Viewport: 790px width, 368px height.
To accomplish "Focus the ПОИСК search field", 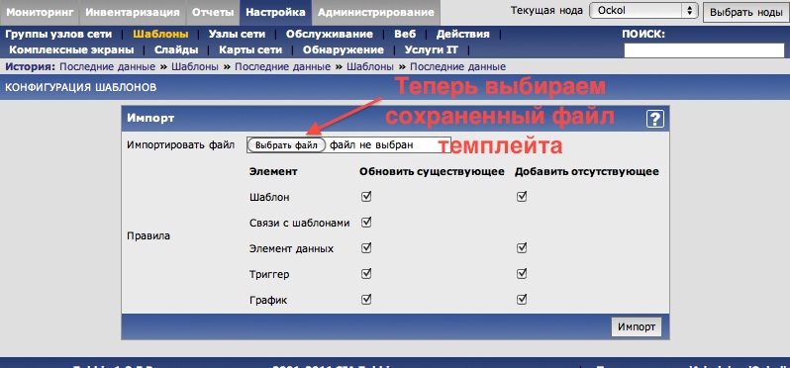I will pyautogui.click(x=704, y=50).
